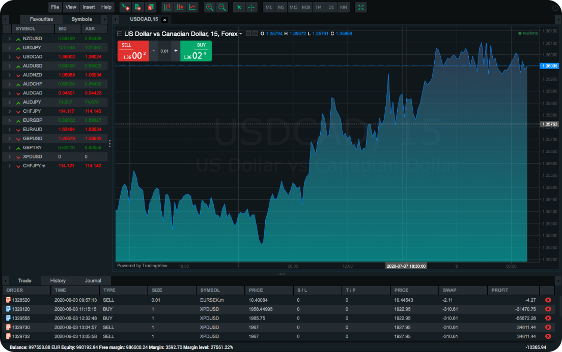Switch to the Favourites tab

[x=41, y=19]
